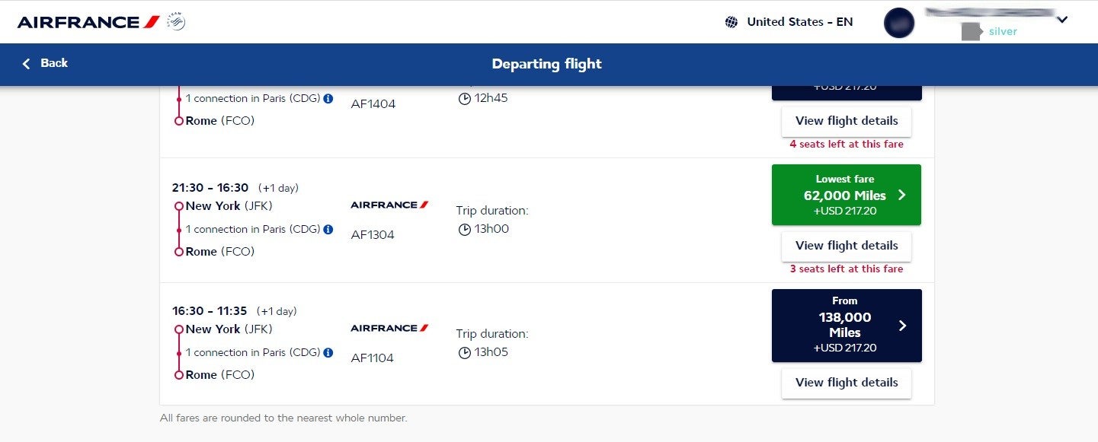This screenshot has width=1098, height=442.
Task: Click the SkyTeam alliance emblem
Action: point(175,21)
